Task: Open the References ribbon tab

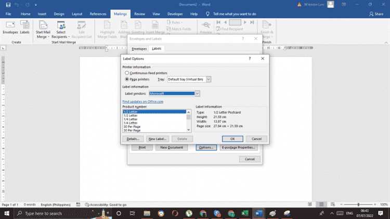Action: tap(98, 14)
